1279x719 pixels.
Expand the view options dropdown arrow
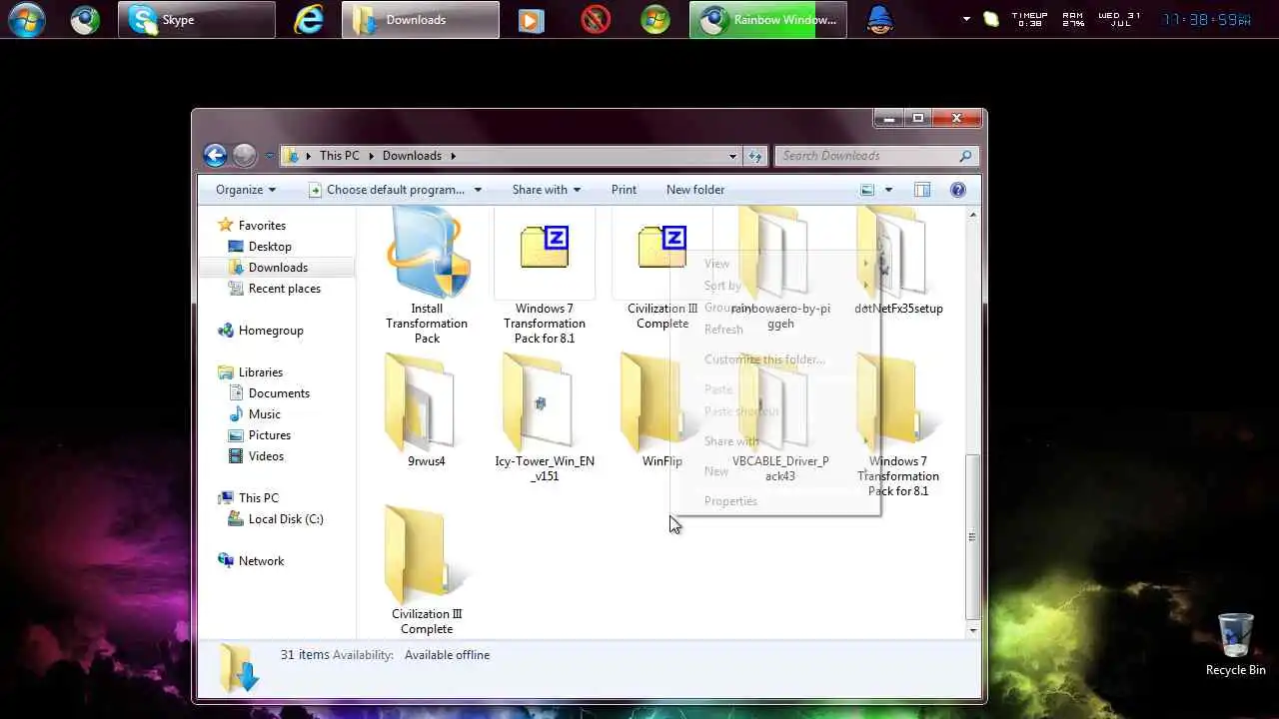tap(888, 190)
